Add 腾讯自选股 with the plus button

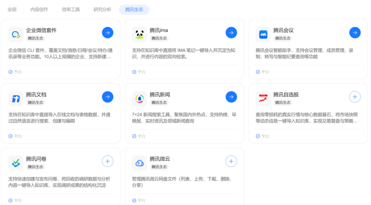click(355, 97)
